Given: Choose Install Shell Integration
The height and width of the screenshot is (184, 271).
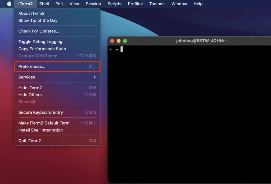Looking at the screenshot, I should click(57, 130).
